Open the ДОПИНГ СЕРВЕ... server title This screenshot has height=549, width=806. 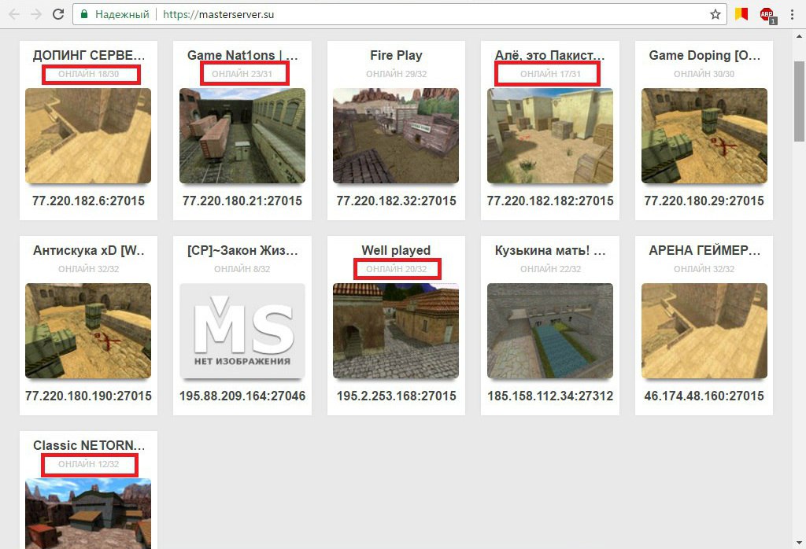coord(88,56)
